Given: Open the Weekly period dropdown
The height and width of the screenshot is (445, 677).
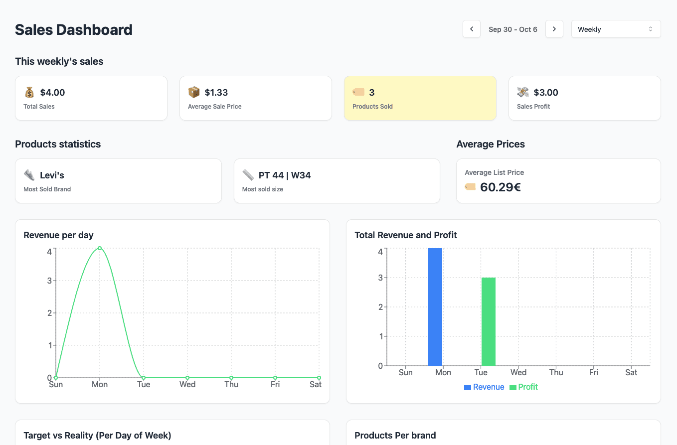Looking at the screenshot, I should pos(616,29).
